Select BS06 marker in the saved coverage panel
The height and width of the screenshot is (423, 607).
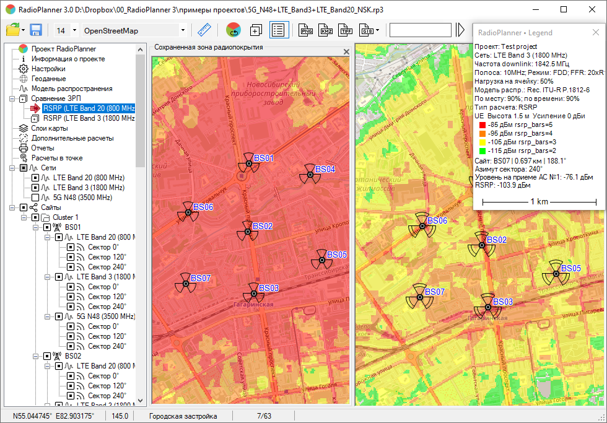point(188,212)
